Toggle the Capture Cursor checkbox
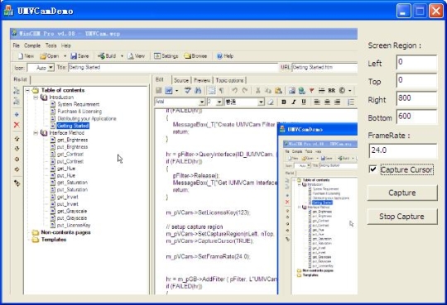The width and height of the screenshot is (447, 305). [x=372, y=169]
